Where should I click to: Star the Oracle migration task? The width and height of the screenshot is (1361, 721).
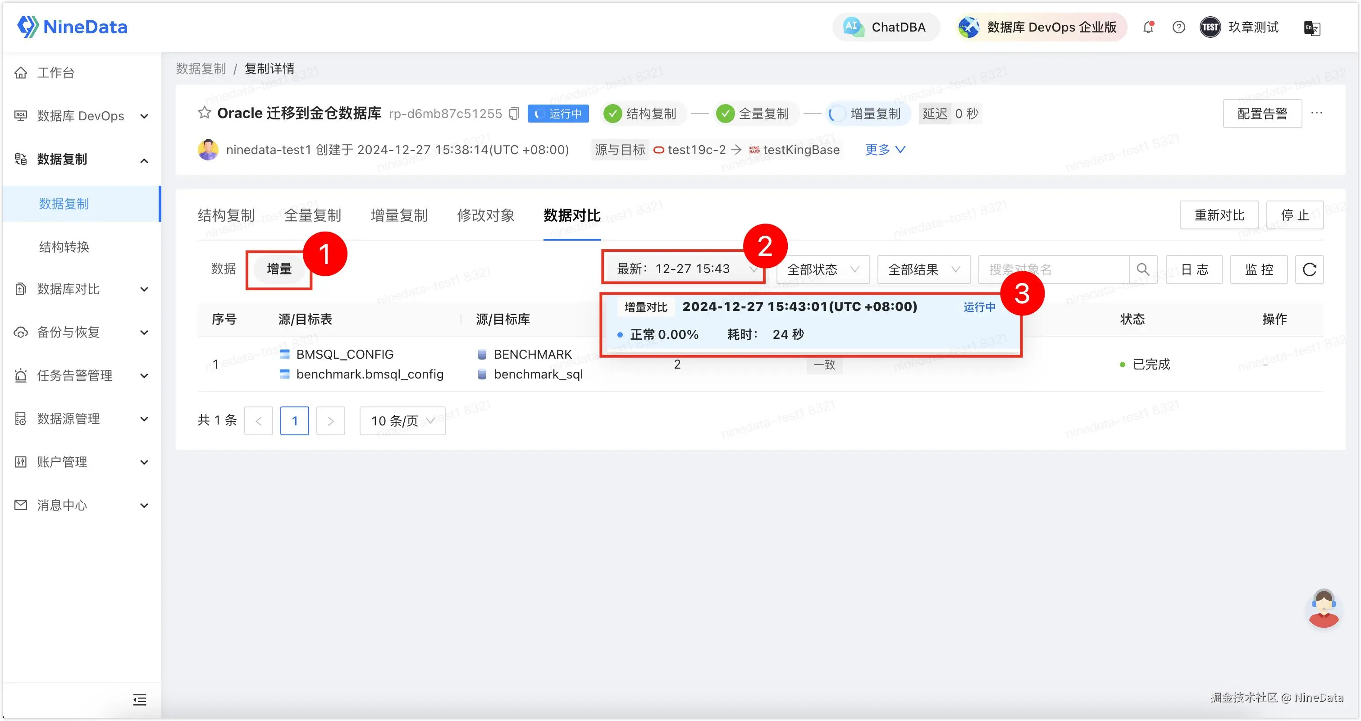pyautogui.click(x=204, y=113)
